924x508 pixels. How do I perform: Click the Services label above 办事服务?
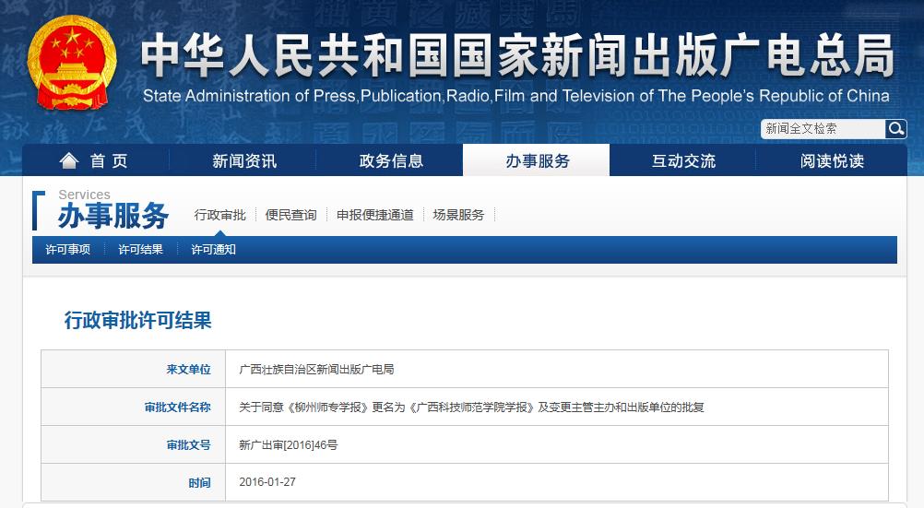click(x=84, y=195)
